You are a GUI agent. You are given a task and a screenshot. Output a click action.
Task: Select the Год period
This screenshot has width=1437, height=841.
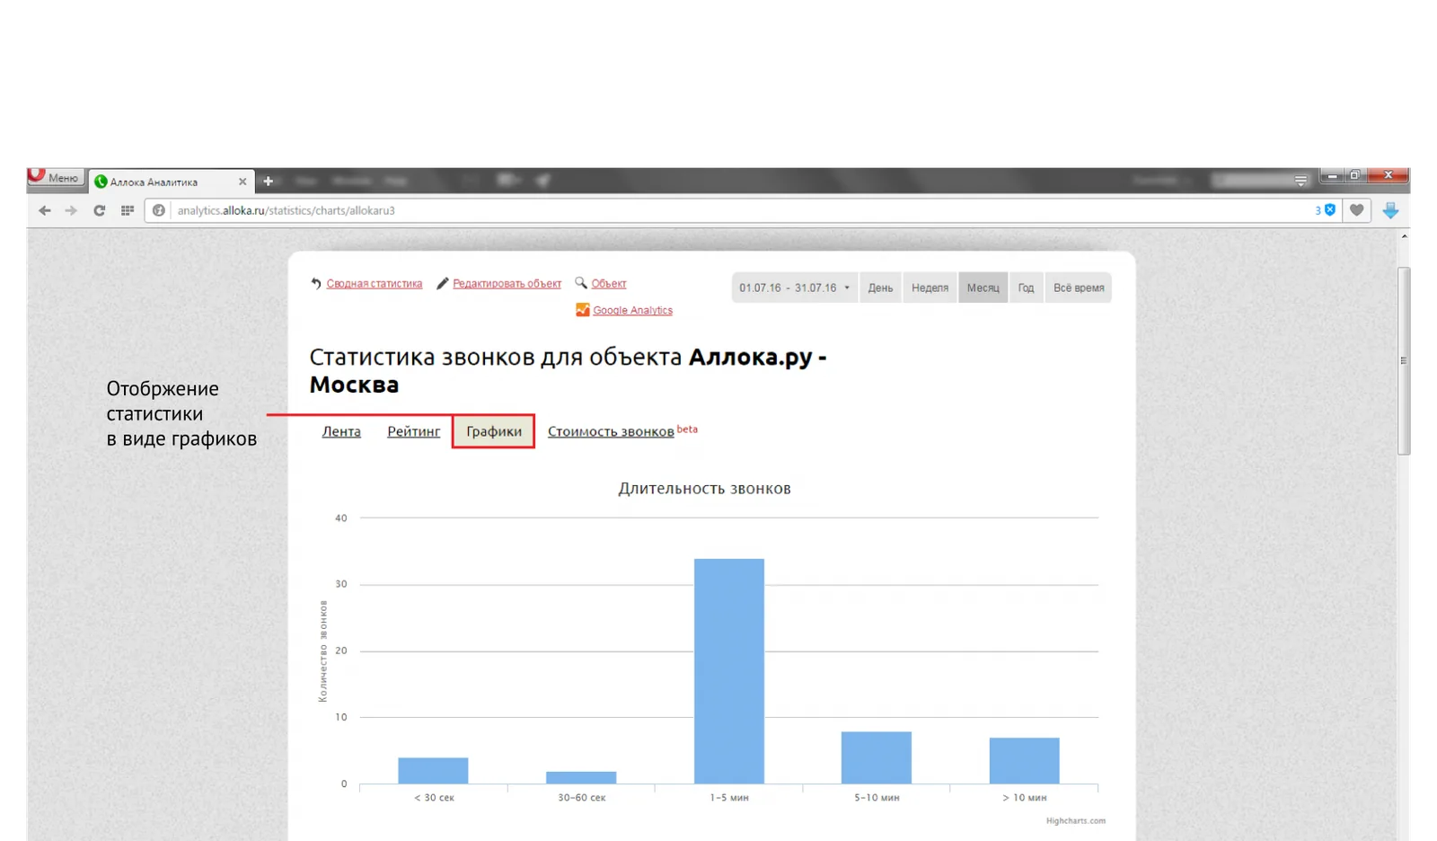(1026, 288)
